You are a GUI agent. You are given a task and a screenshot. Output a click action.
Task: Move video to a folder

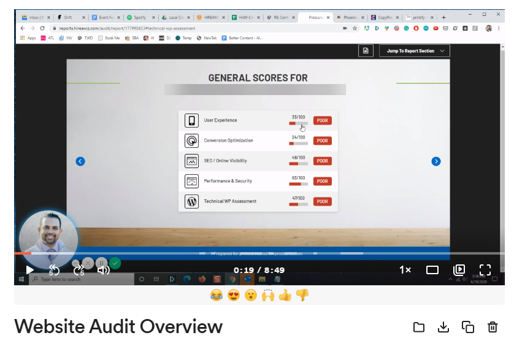(x=419, y=327)
